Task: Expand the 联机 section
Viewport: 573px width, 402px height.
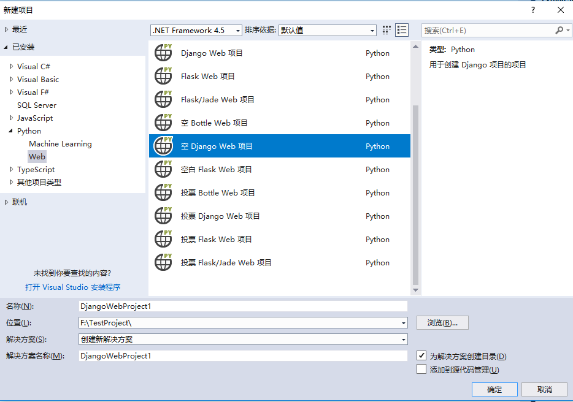Action: click(6, 202)
